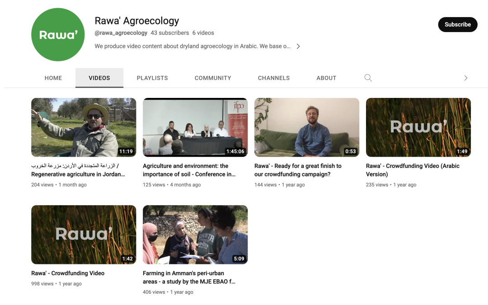488x305 pixels.
Task: Select the VIDEOS tab
Action: [99, 78]
